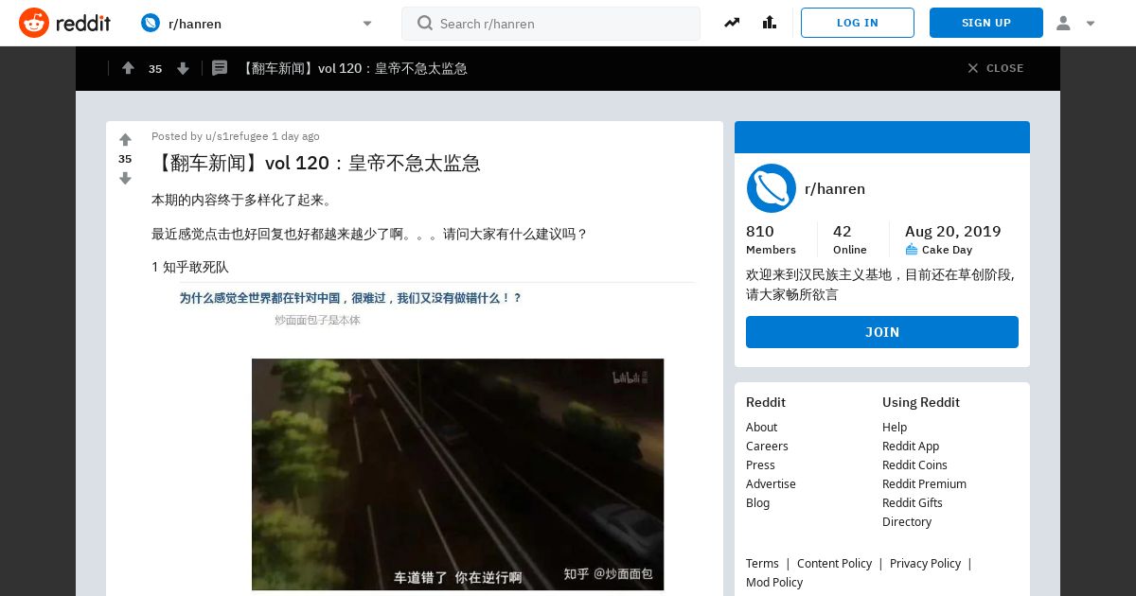Screen dimensions: 1136x596
Task: Upvote the post in the black header bar
Action: coord(128,68)
